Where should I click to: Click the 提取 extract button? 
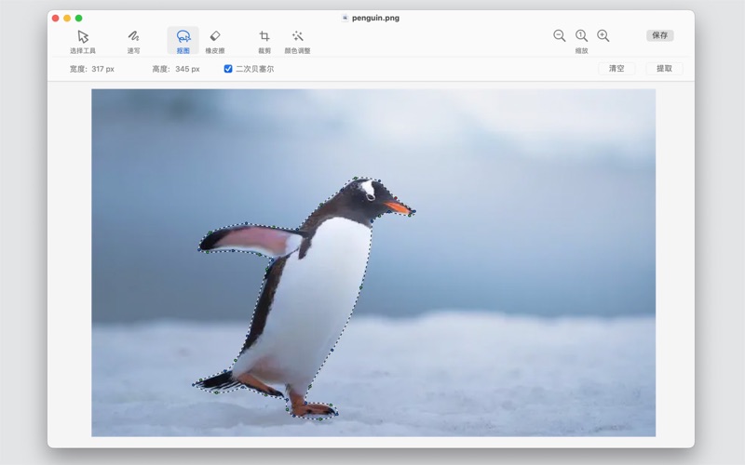click(x=664, y=69)
